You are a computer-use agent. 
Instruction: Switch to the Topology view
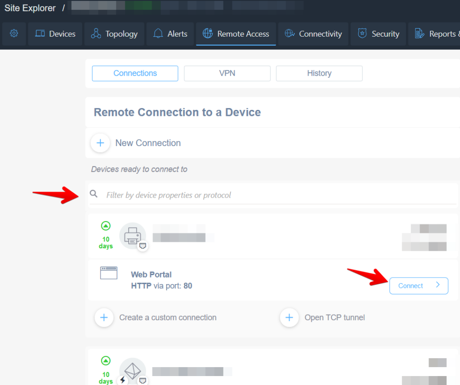[x=114, y=33]
